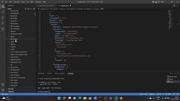Toggle secondary side bar layout icon

coord(159,2)
